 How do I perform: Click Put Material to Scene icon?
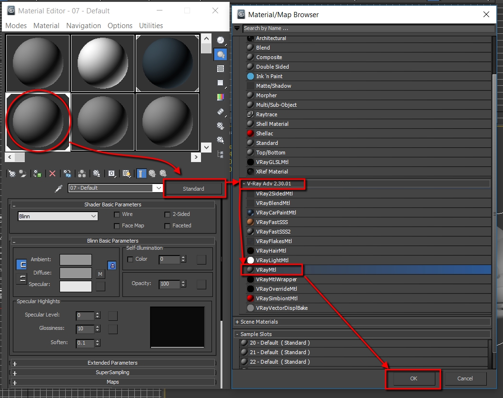(23, 173)
